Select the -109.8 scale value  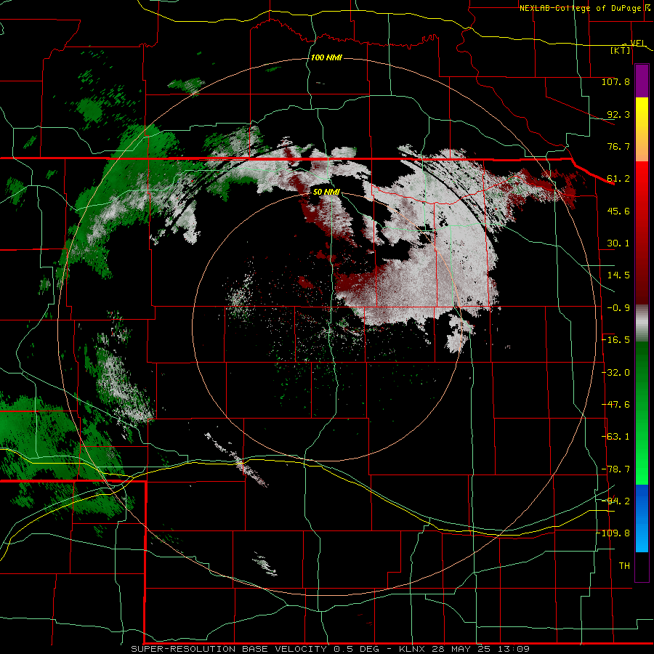[x=613, y=533]
